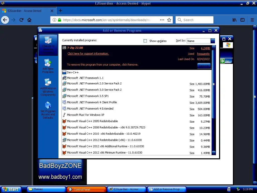257x193 pixels.
Task: Click the Dev-C++ program icon
Action: click(x=64, y=72)
